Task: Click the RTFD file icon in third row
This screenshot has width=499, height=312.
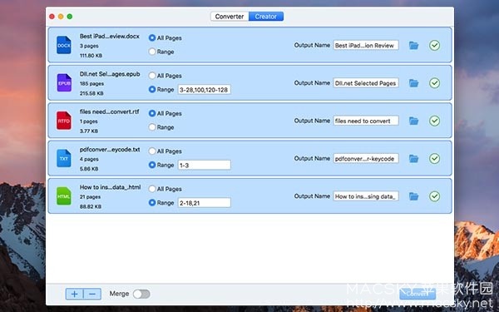Action: (x=64, y=121)
